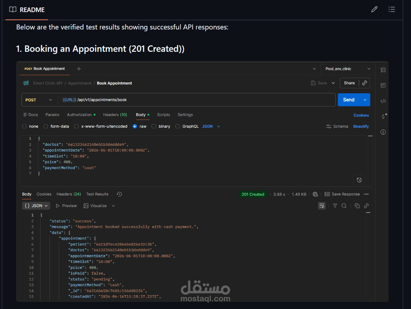The image size is (411, 309).
Task: Click Smart Clinic API breadcrumb
Action: (x=48, y=83)
